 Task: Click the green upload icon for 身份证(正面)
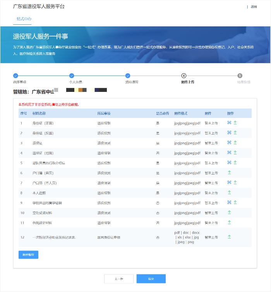point(235,123)
